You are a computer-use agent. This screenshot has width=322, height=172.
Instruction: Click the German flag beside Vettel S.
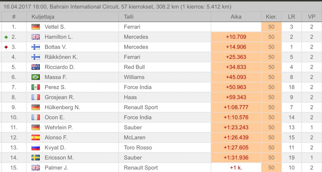click(35, 27)
